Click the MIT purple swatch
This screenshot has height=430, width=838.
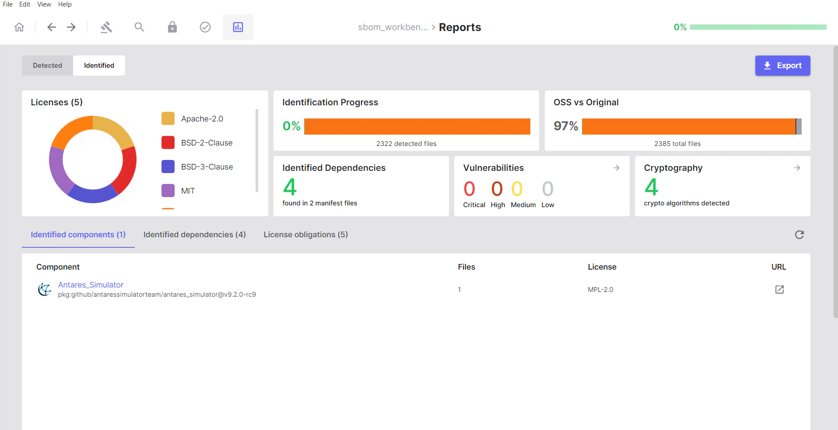pyautogui.click(x=168, y=191)
